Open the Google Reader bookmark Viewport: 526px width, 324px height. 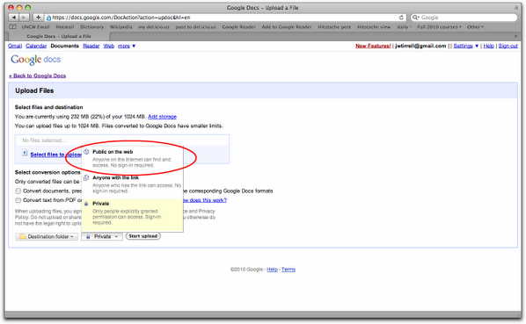[238, 26]
